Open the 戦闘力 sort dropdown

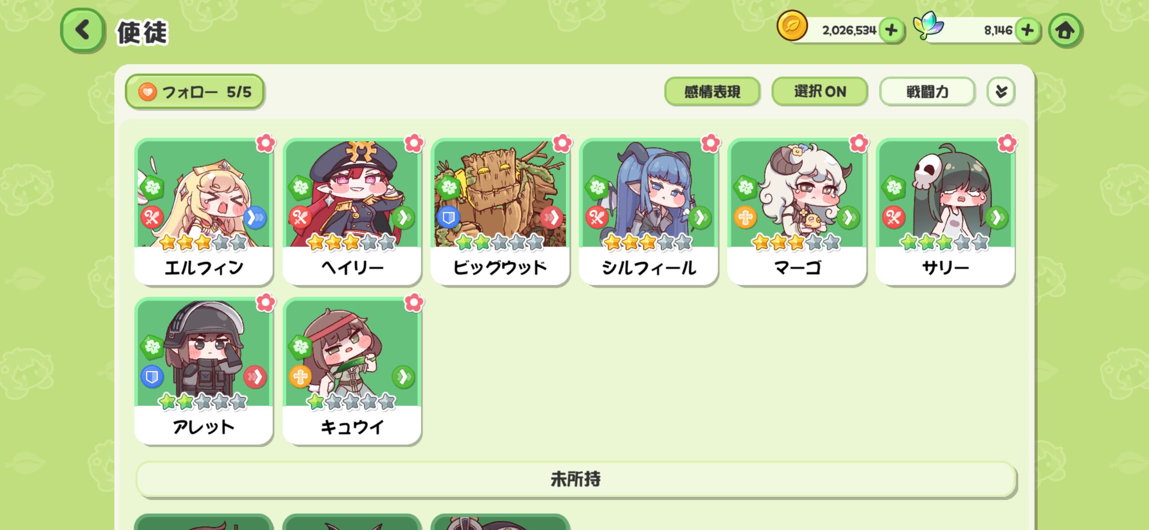coord(927,92)
